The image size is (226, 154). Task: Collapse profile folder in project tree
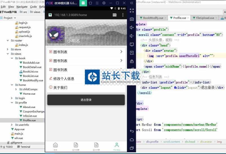pos(12,103)
